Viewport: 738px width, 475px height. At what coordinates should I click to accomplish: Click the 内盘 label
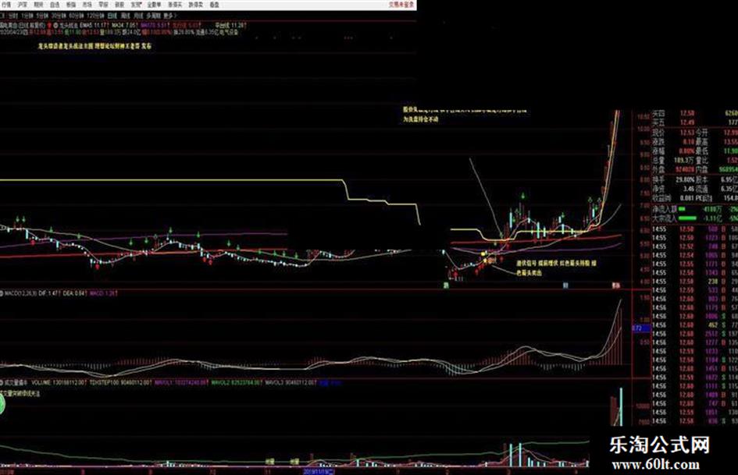pos(702,169)
